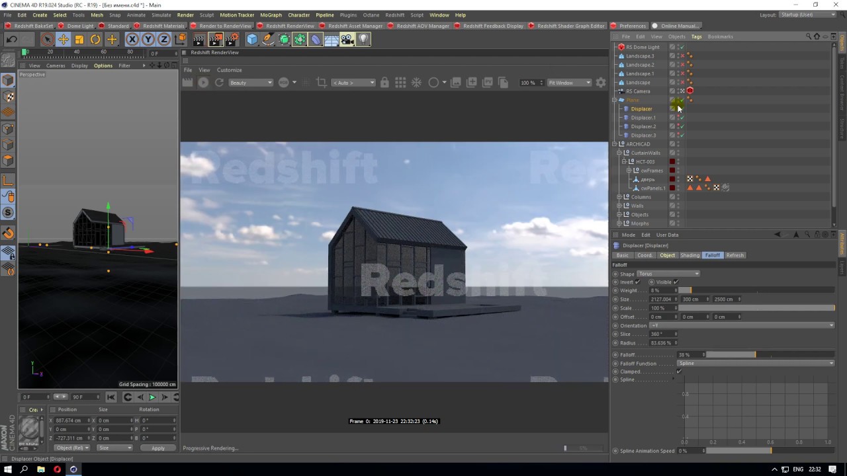Click the Render to RenderView button
Viewport: 847px width, 476px height.
click(221, 26)
